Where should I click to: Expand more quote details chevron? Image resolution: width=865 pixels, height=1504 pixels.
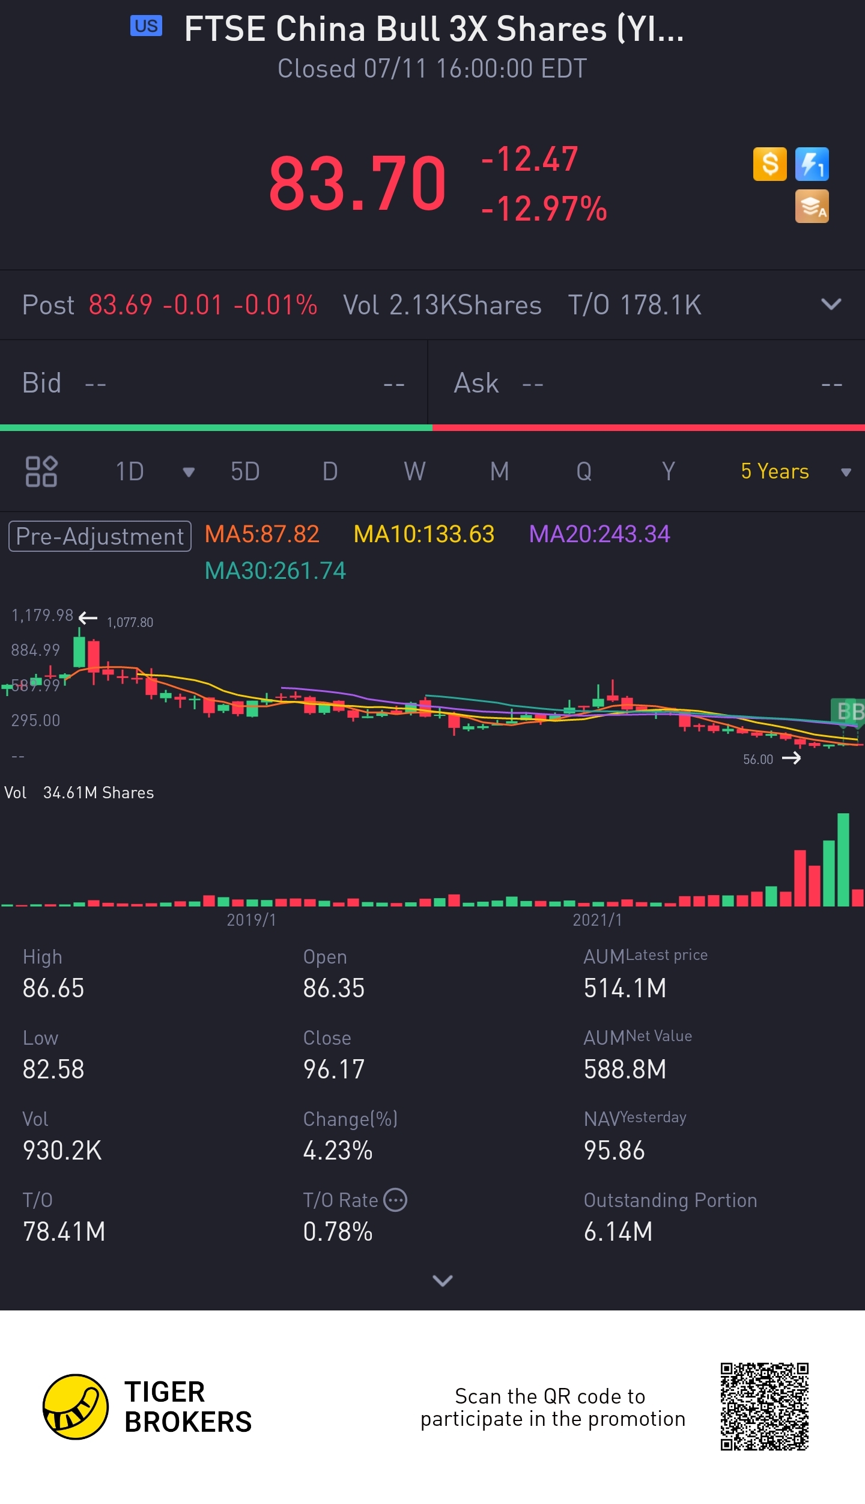[443, 1281]
